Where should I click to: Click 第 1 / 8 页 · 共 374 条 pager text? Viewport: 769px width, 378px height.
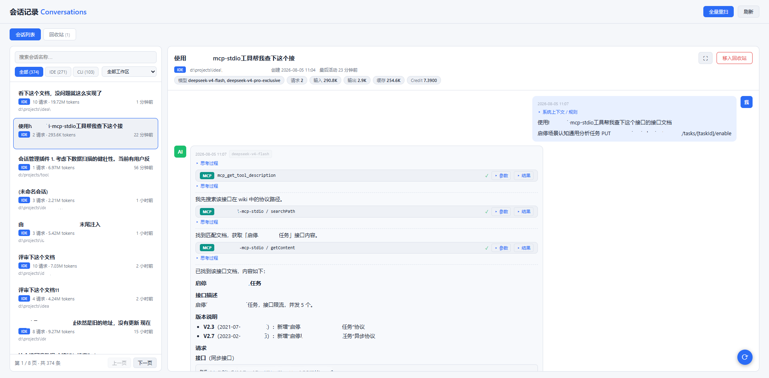[x=38, y=363]
